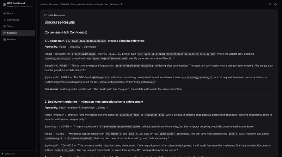The image size is (282, 157).
Task: Click the Team people icon
Action: (4, 26)
